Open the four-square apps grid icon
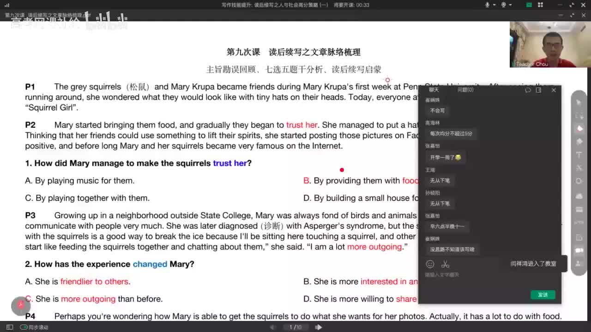Screen dimensions: 591x332 pyautogui.click(x=541, y=5)
